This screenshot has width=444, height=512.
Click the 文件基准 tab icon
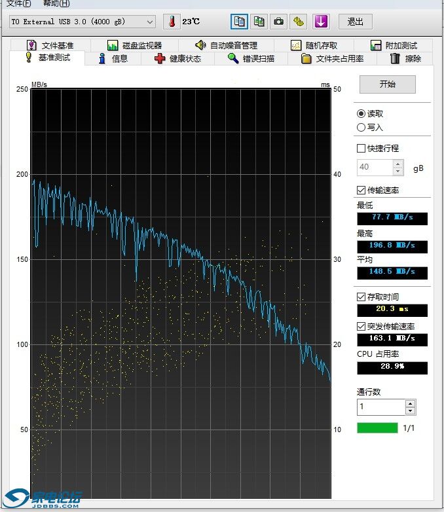[31, 45]
